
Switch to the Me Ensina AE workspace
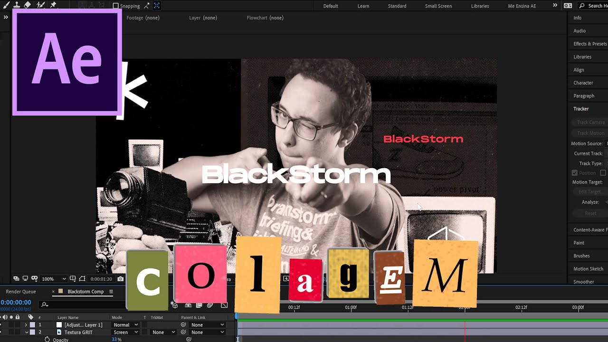click(x=522, y=6)
